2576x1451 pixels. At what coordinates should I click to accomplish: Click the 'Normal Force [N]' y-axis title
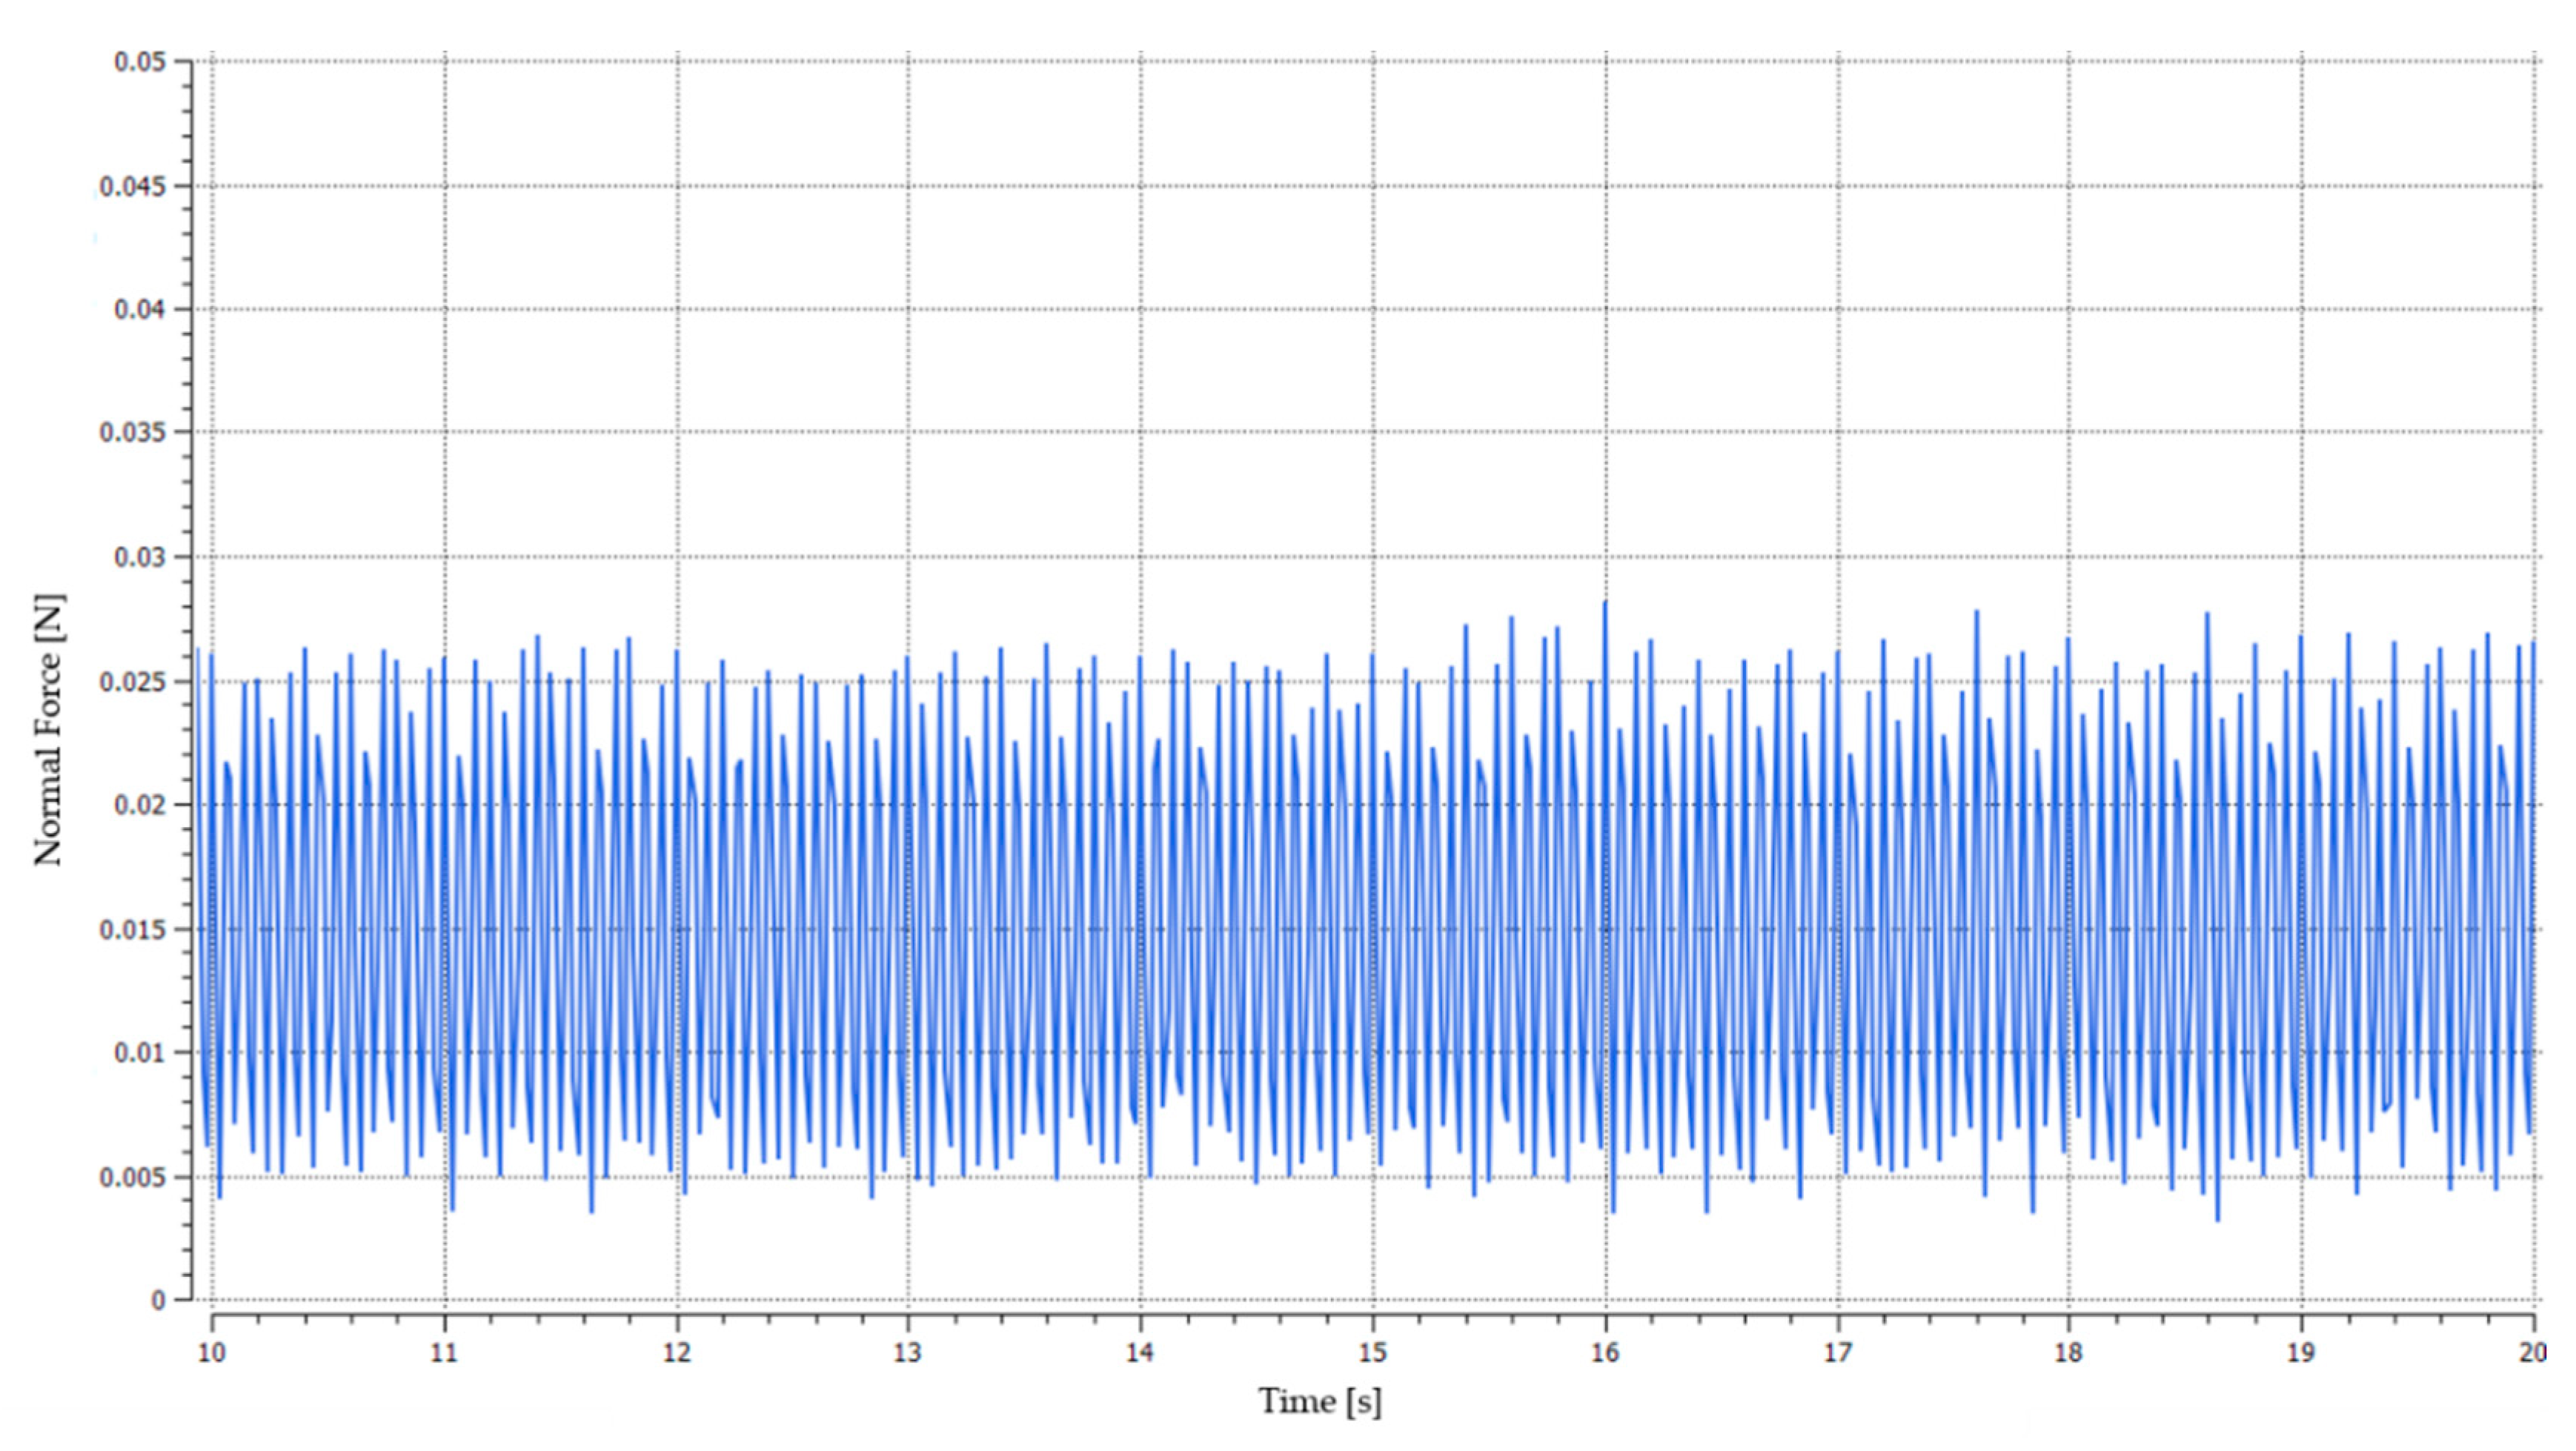49,730
